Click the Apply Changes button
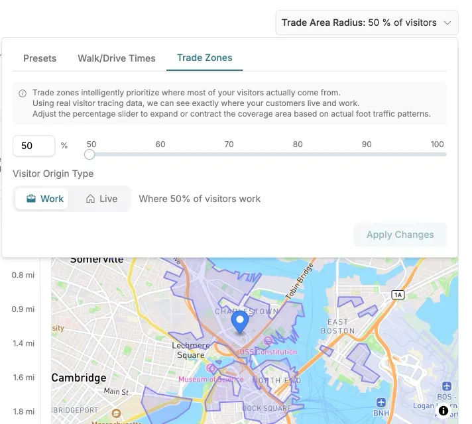 400,235
